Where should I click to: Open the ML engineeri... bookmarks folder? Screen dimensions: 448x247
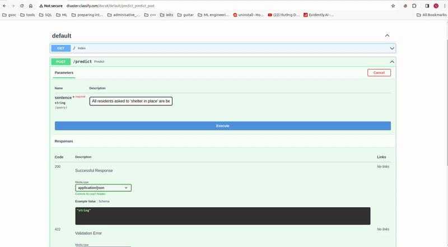point(213,15)
